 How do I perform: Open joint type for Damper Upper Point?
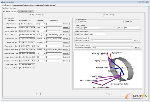(44, 57)
